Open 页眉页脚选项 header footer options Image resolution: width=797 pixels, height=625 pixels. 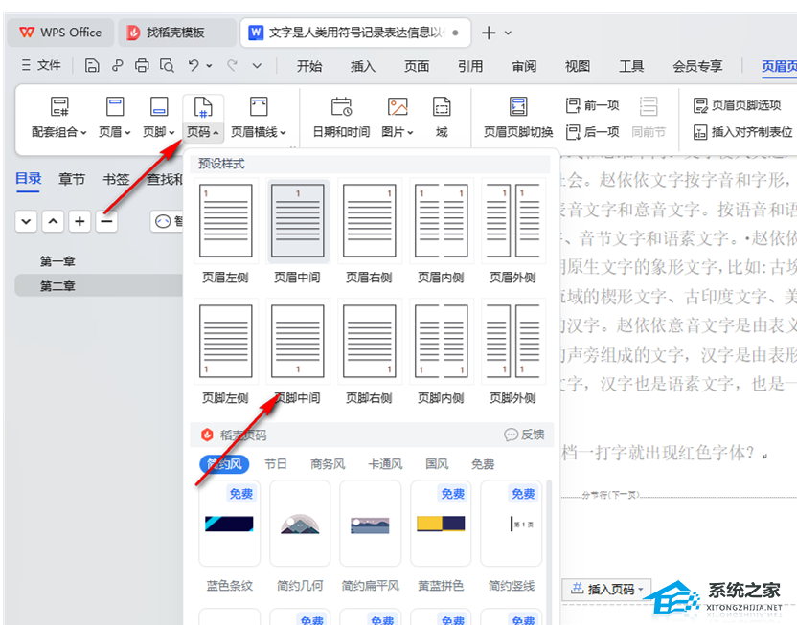click(738, 105)
